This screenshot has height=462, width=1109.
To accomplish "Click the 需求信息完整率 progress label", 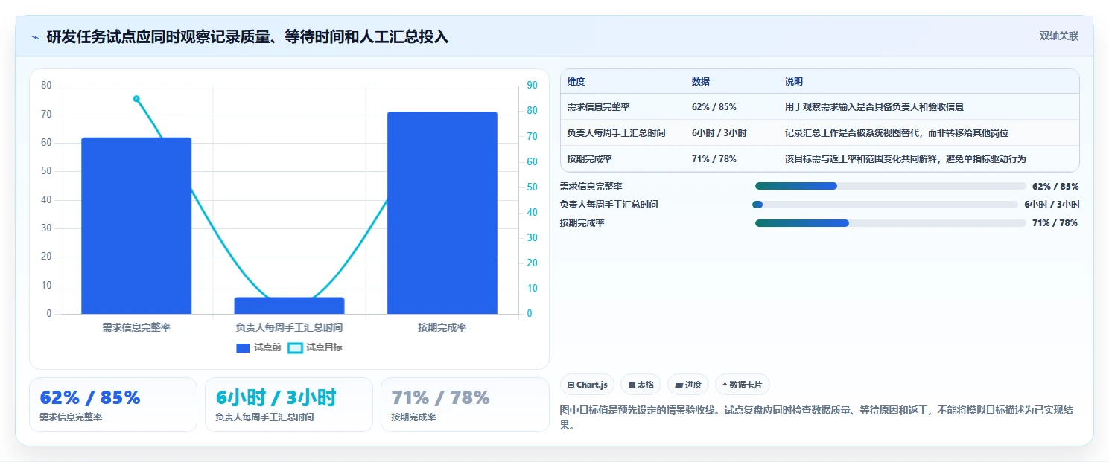I will pos(591,187).
